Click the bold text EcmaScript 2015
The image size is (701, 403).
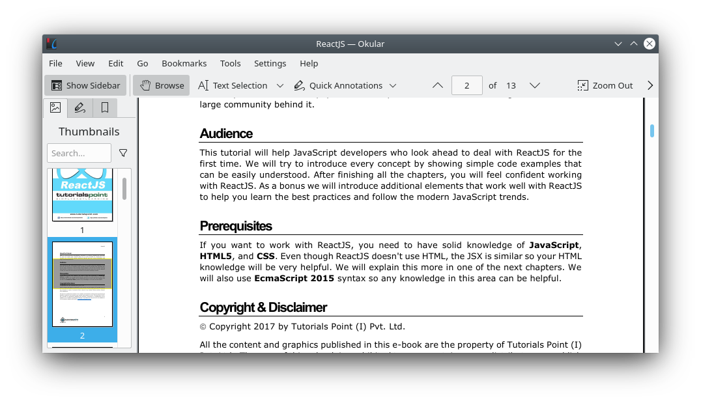(294, 279)
